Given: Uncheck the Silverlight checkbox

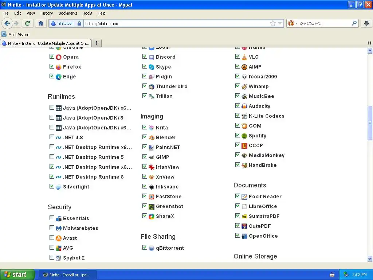Looking at the screenshot, I should tap(52, 186).
